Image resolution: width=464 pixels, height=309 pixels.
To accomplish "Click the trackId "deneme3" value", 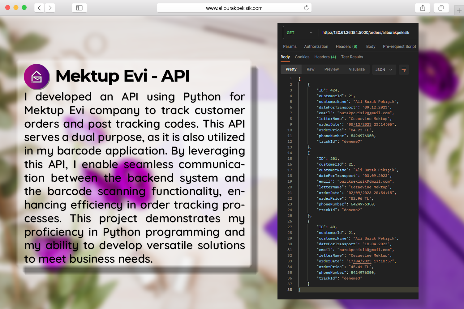I will coord(352,278).
